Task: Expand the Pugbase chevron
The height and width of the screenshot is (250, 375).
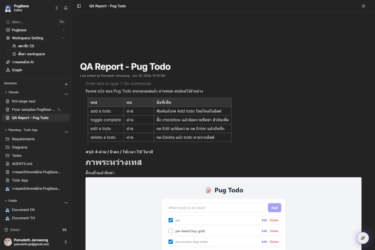Action: [64, 30]
